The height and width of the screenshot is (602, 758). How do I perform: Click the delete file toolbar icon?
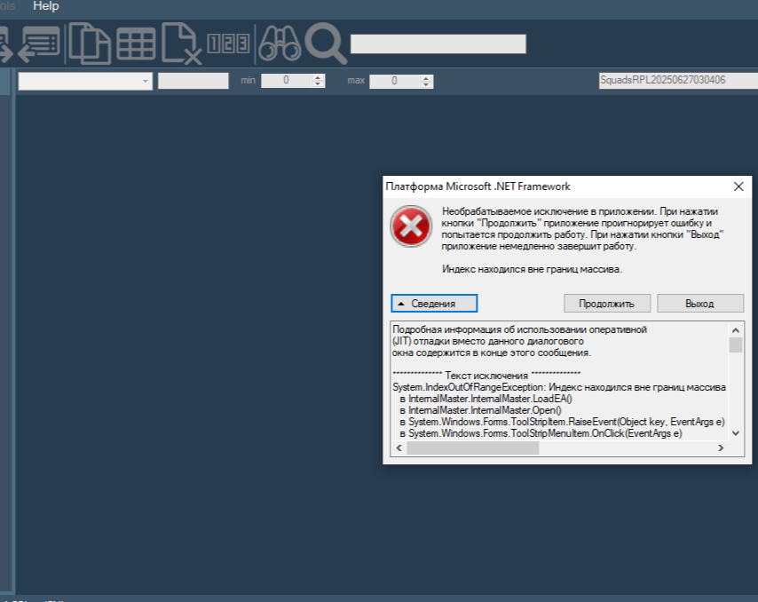coord(181,44)
